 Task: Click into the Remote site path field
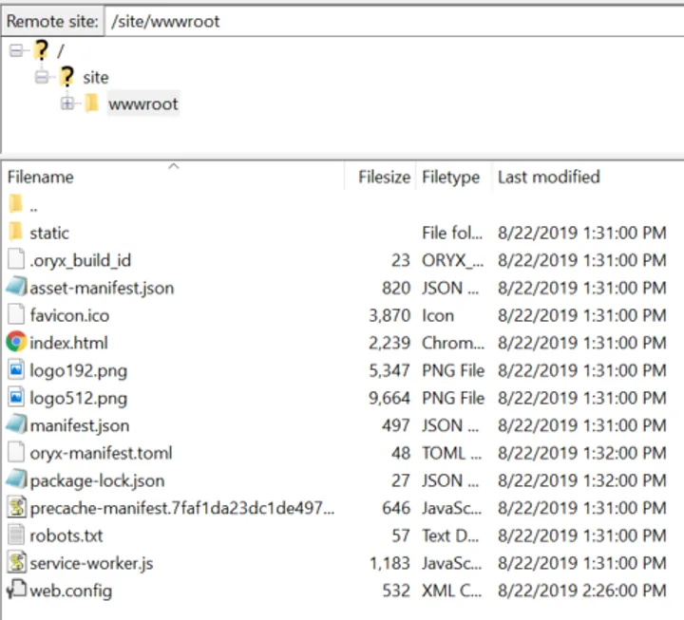tap(394, 21)
